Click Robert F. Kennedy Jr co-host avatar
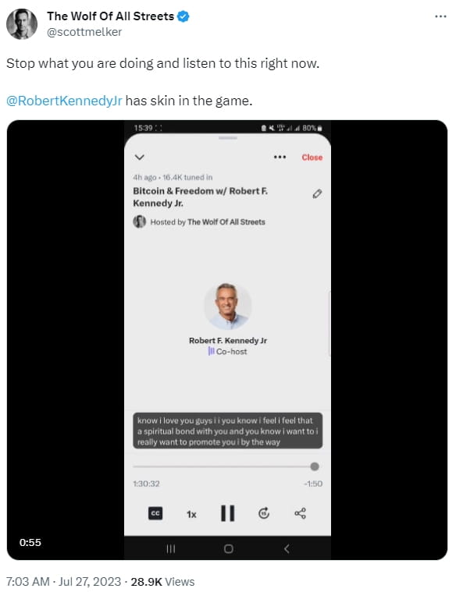 tap(228, 307)
